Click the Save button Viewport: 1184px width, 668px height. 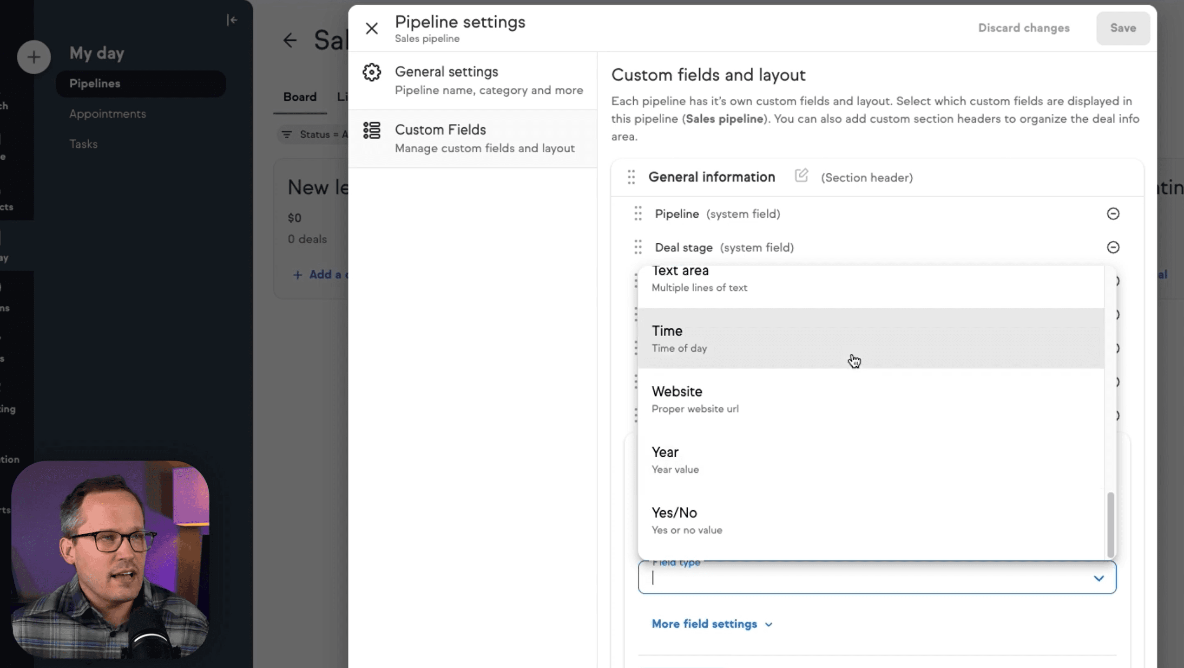point(1122,28)
